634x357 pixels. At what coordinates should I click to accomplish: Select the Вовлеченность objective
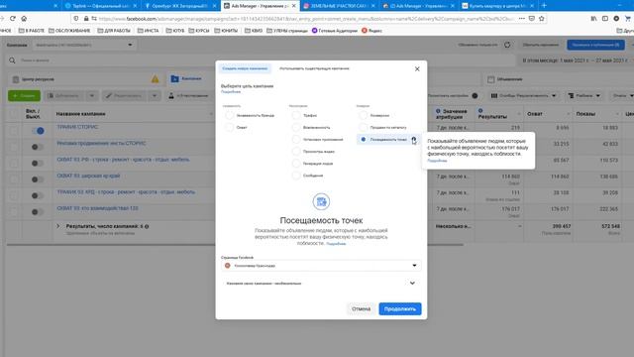click(296, 127)
